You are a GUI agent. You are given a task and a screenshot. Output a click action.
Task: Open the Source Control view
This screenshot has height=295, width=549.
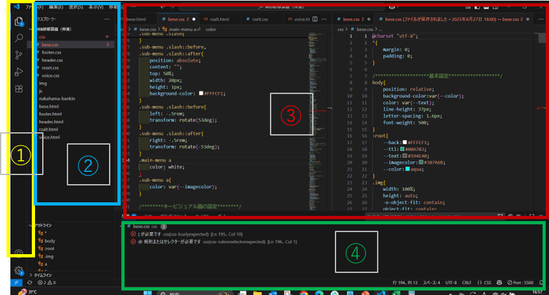click(19, 55)
